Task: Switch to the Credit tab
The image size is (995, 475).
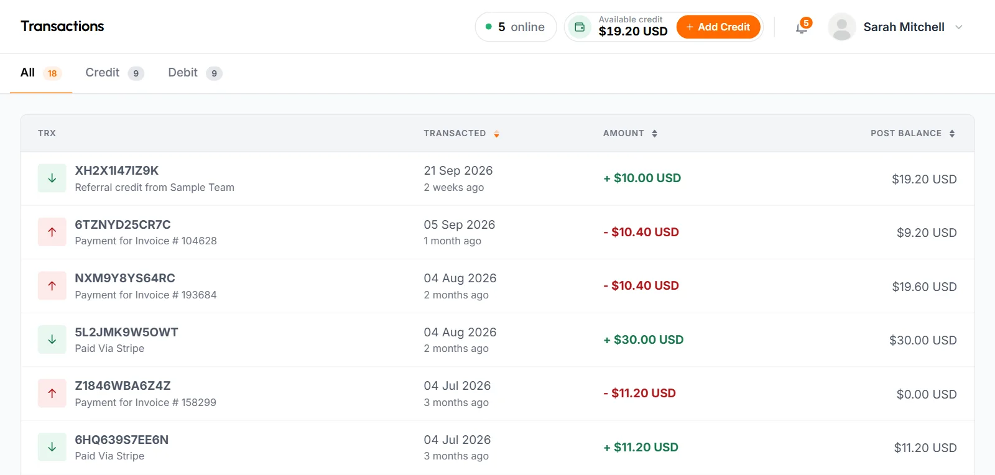Action: coord(114,73)
